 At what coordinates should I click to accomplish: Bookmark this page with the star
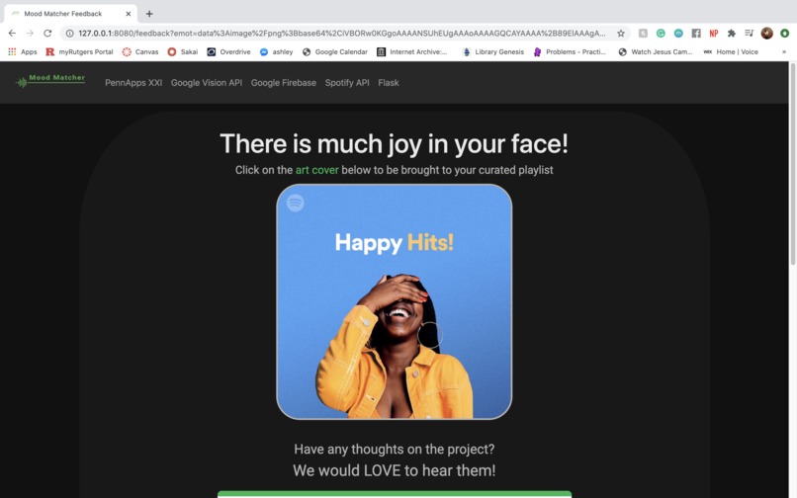coord(621,33)
